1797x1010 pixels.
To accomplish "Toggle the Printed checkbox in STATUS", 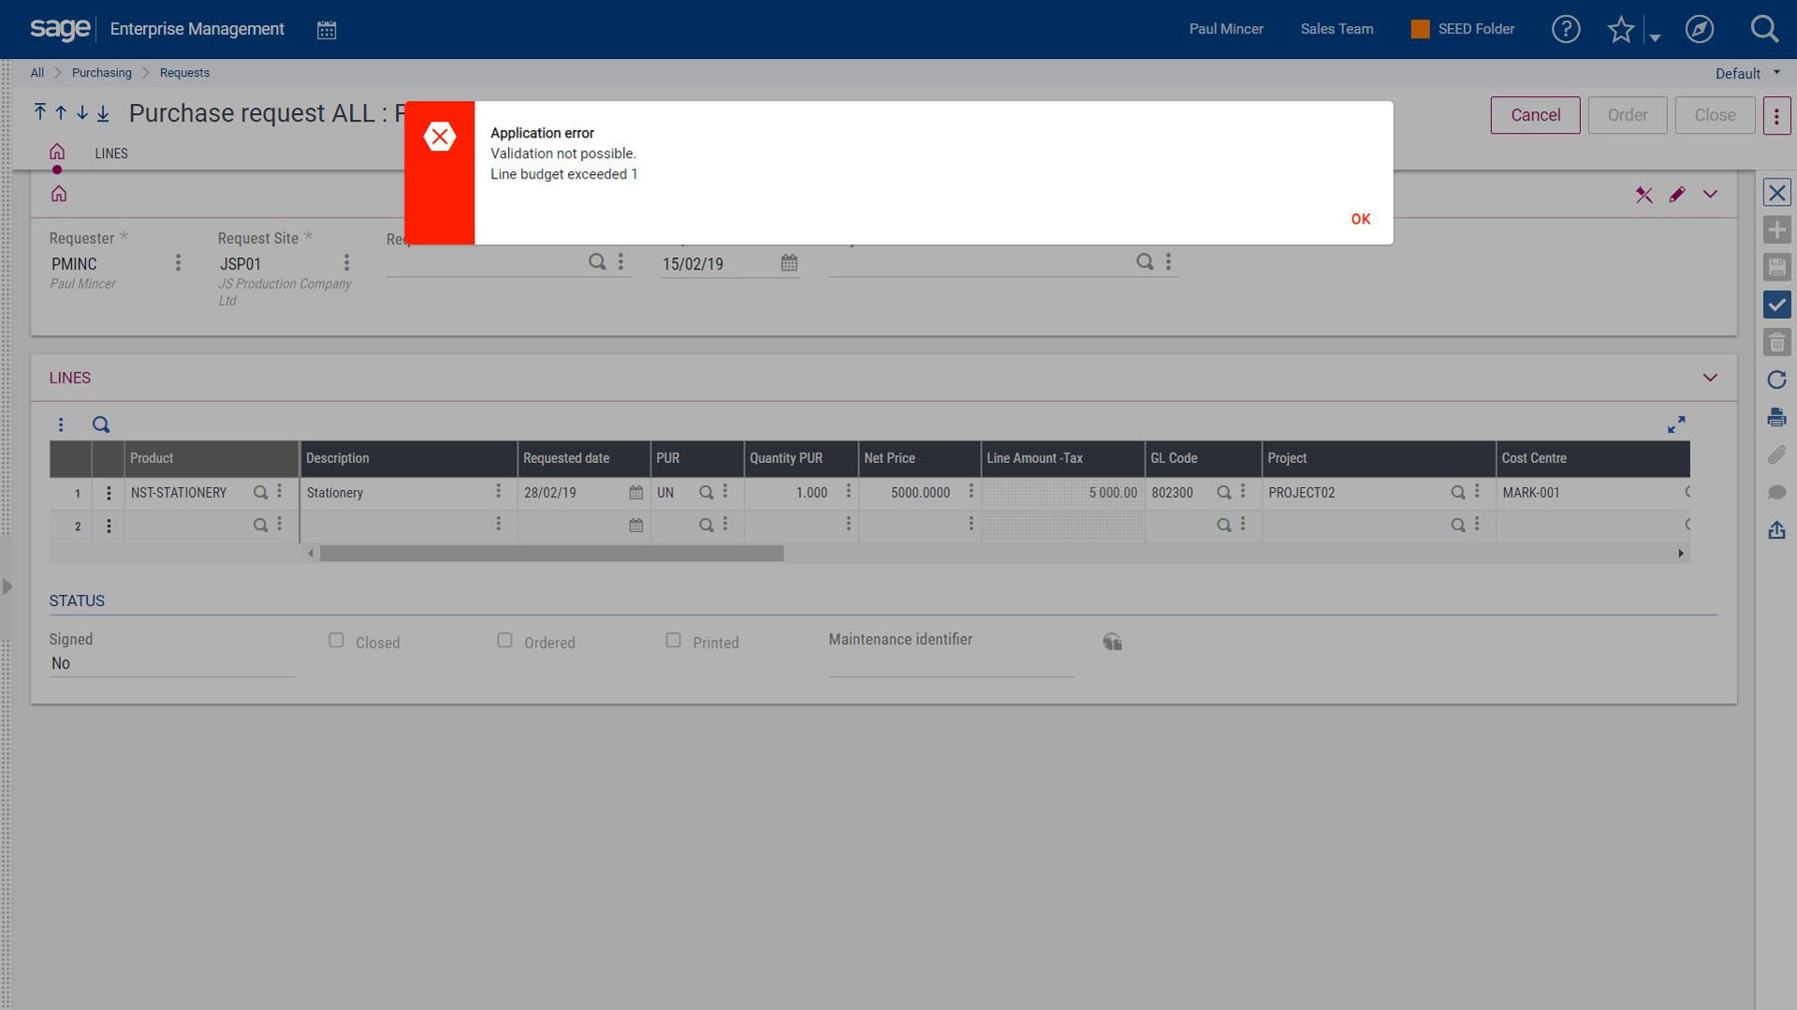I will (x=673, y=640).
